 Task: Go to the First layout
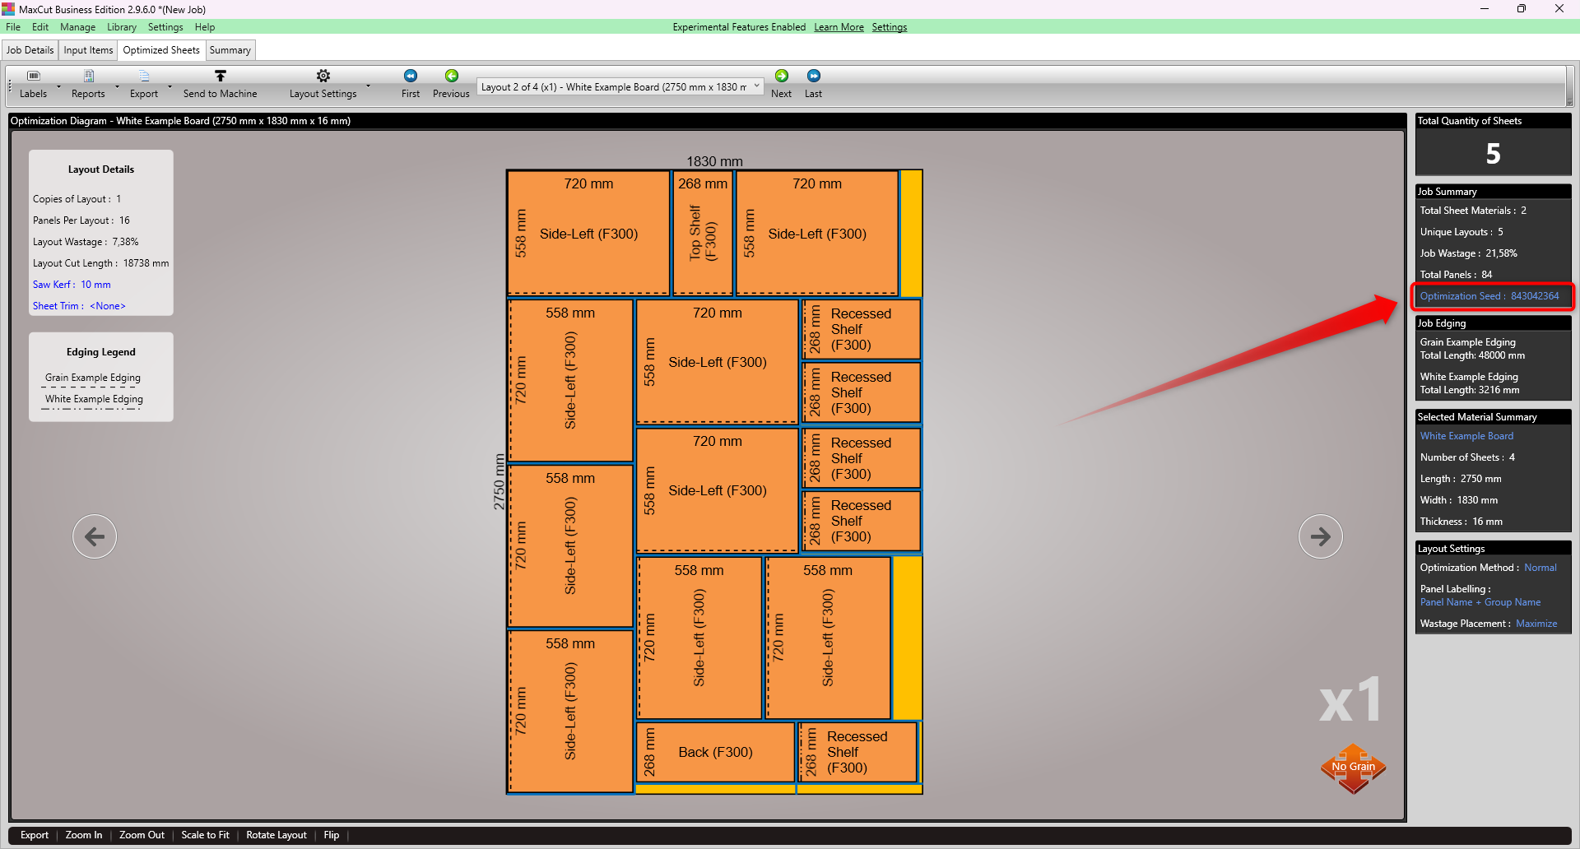point(411,85)
